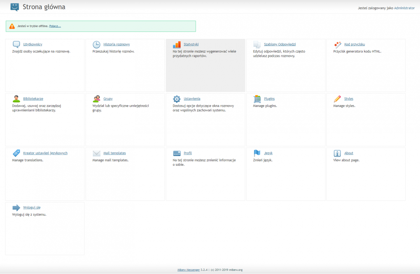The width and height of the screenshot is (420, 274).
Task: Click text 'Znajdź osoby oczekujące na rozmowę.'
Action: tap(41, 51)
